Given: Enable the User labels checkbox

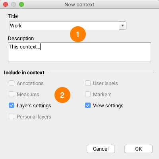Looking at the screenshot, I should pyautogui.click(x=88, y=83).
